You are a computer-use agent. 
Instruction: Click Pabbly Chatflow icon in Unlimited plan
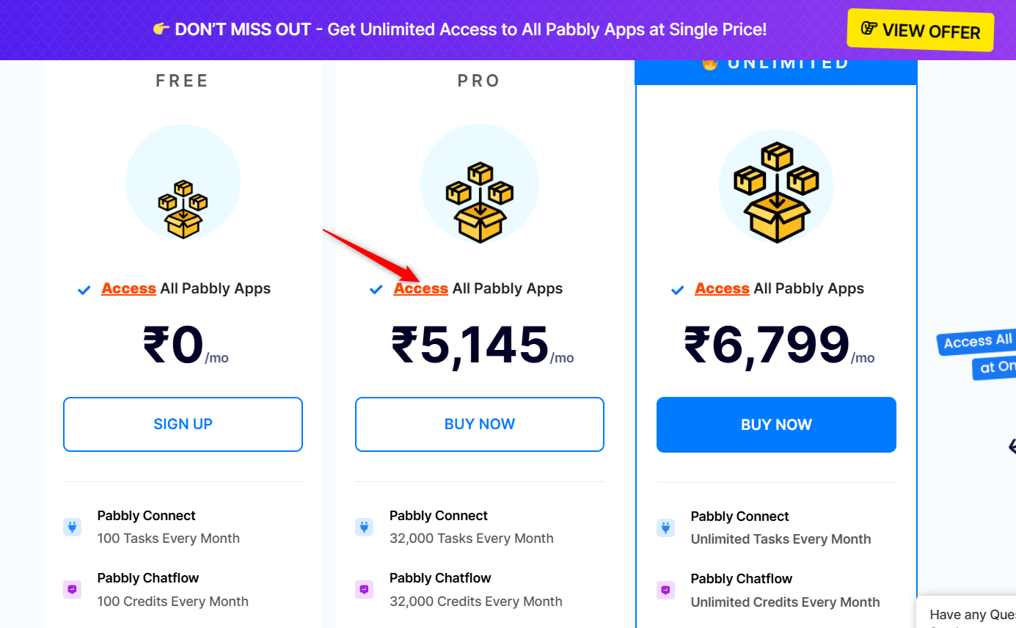(x=665, y=590)
